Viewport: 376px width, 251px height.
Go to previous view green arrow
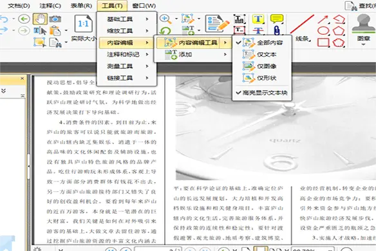24,19
